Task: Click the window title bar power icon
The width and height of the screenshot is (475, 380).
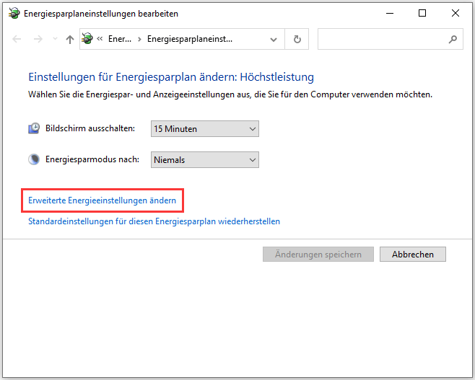Action: 14,13
